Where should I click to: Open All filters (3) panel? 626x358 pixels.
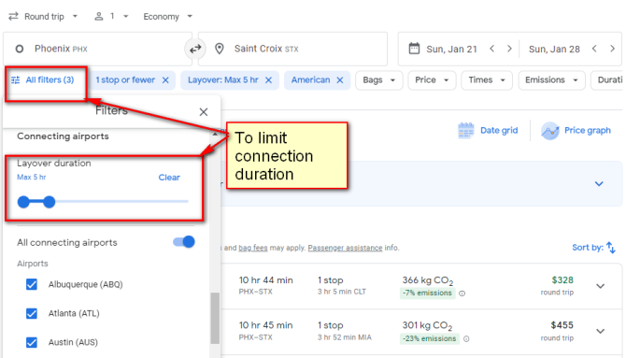click(x=43, y=79)
